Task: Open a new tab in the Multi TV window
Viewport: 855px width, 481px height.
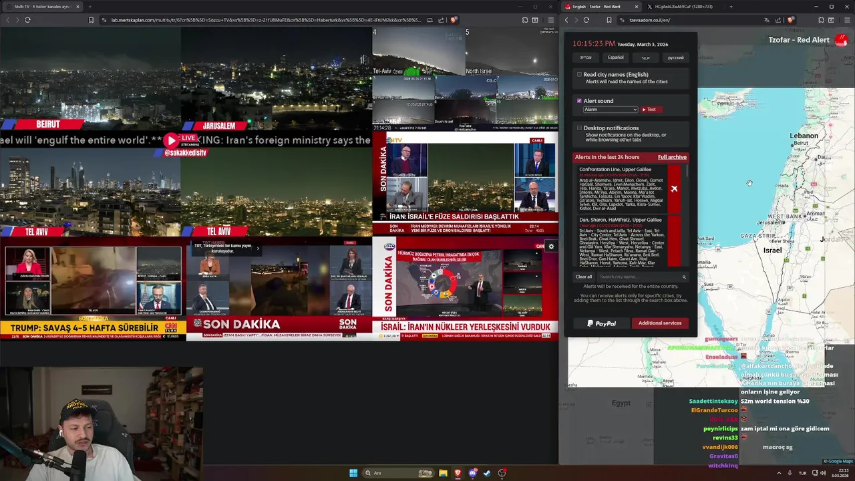Action: click(x=90, y=7)
